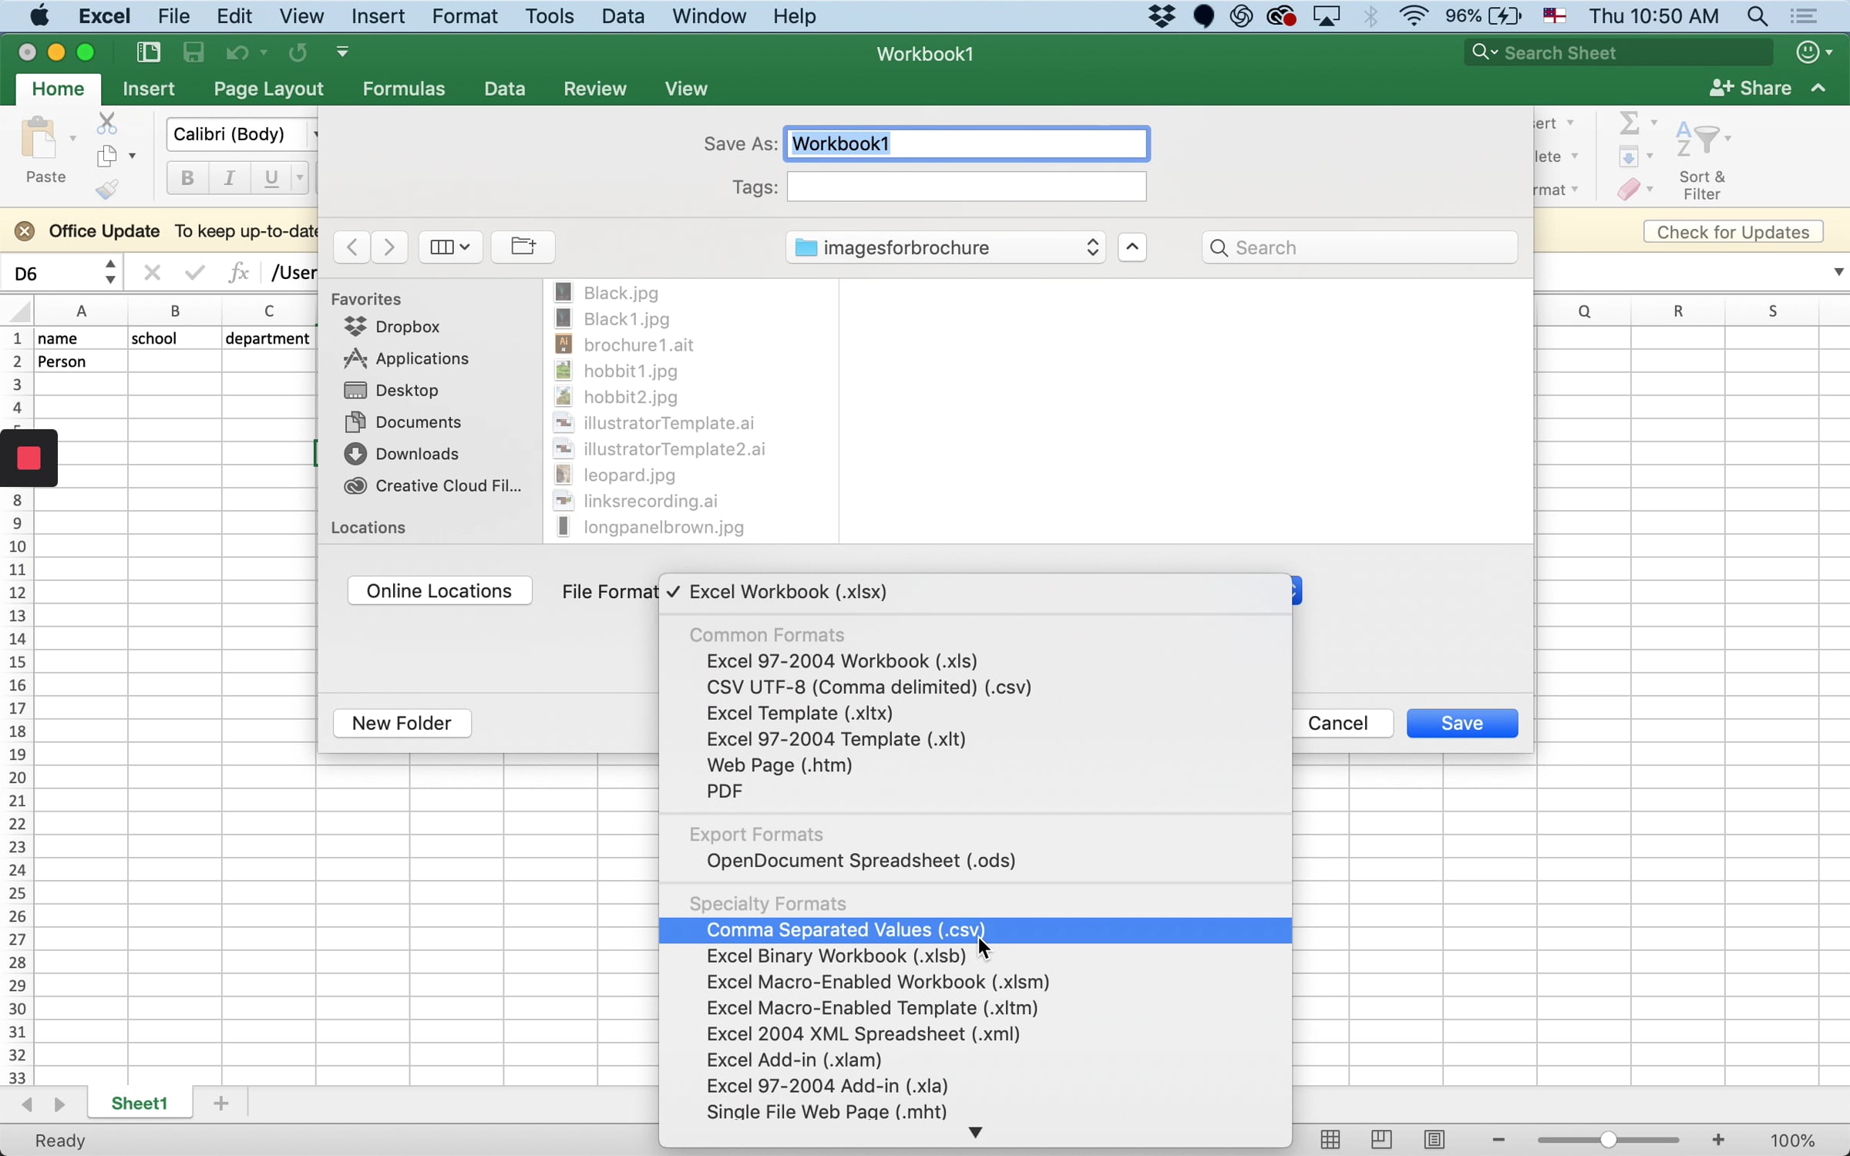Image resolution: width=1850 pixels, height=1156 pixels.
Task: Open the imagesforbrochure folder popup
Action: [946, 247]
